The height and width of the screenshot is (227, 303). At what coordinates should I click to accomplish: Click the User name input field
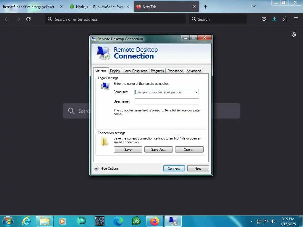[167, 101]
